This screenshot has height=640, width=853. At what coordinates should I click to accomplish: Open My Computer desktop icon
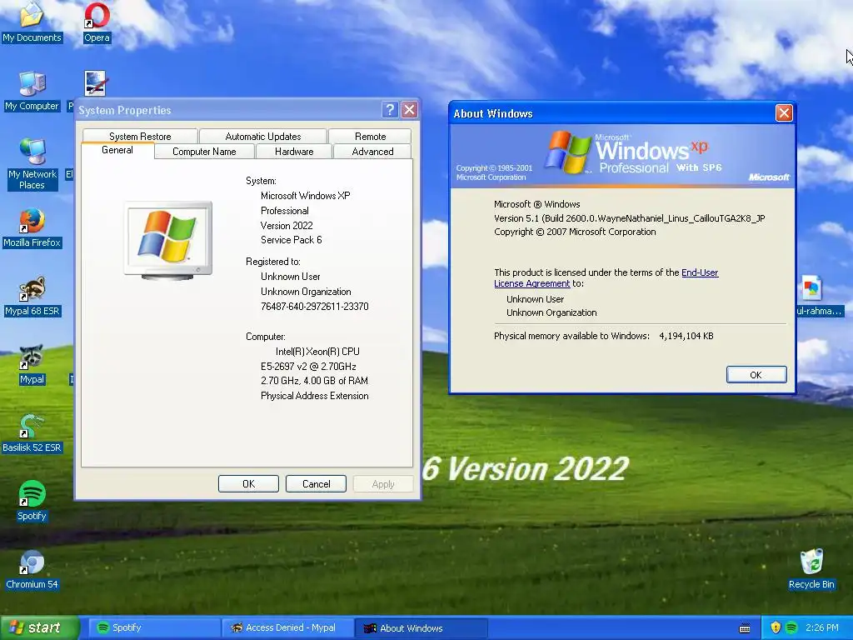pos(32,92)
